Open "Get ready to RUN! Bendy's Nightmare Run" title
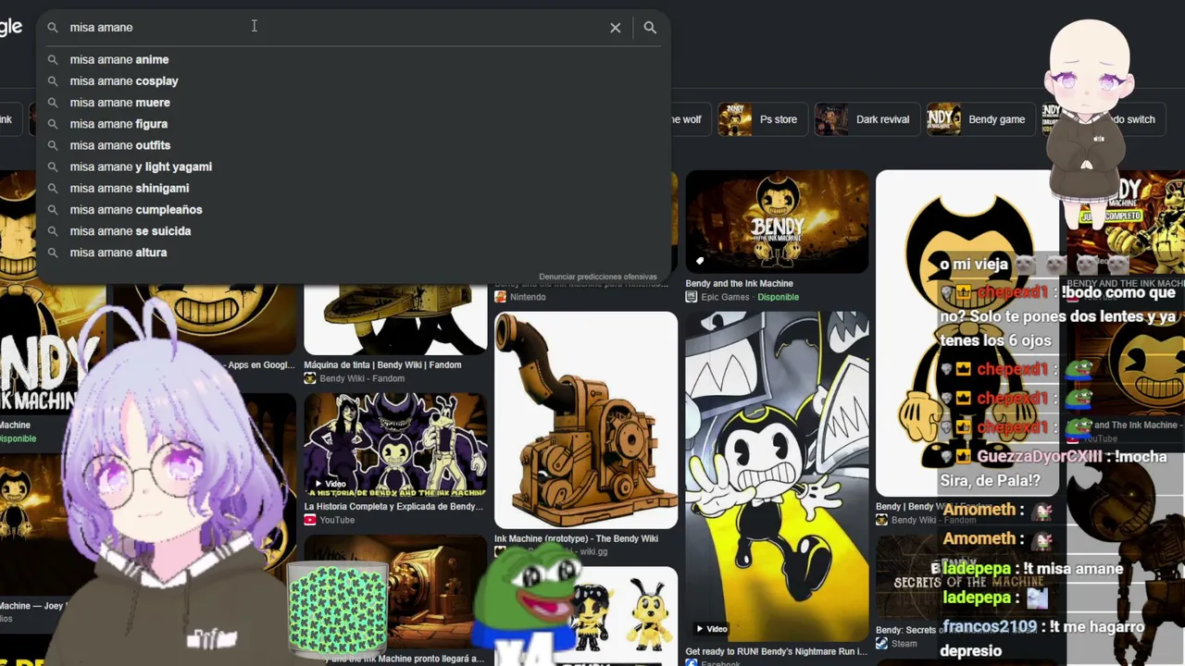Viewport: 1185px width, 666px height. (x=776, y=652)
